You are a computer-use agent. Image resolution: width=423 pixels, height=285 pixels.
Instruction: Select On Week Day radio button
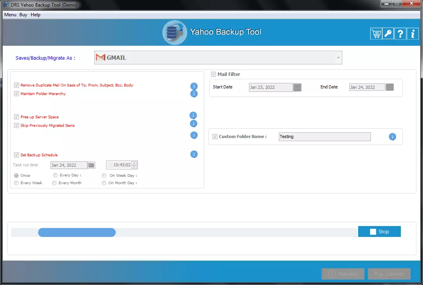point(104,176)
